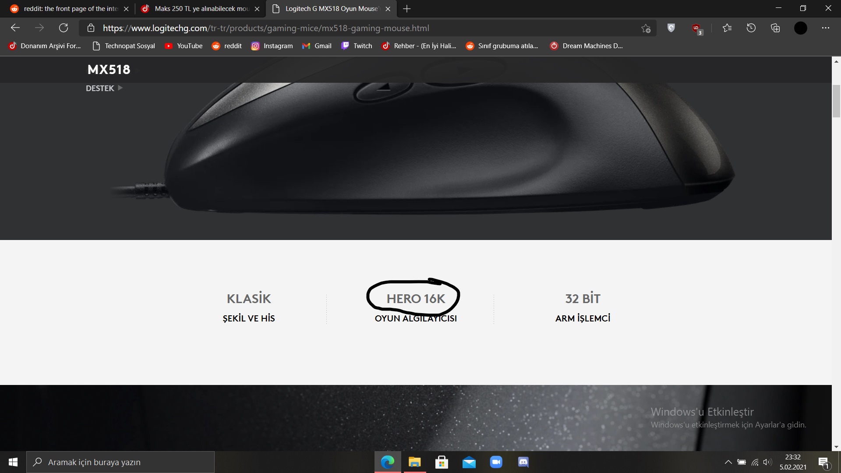Click the Edge Collections icon
Screen dimensions: 841x473
pos(777,28)
